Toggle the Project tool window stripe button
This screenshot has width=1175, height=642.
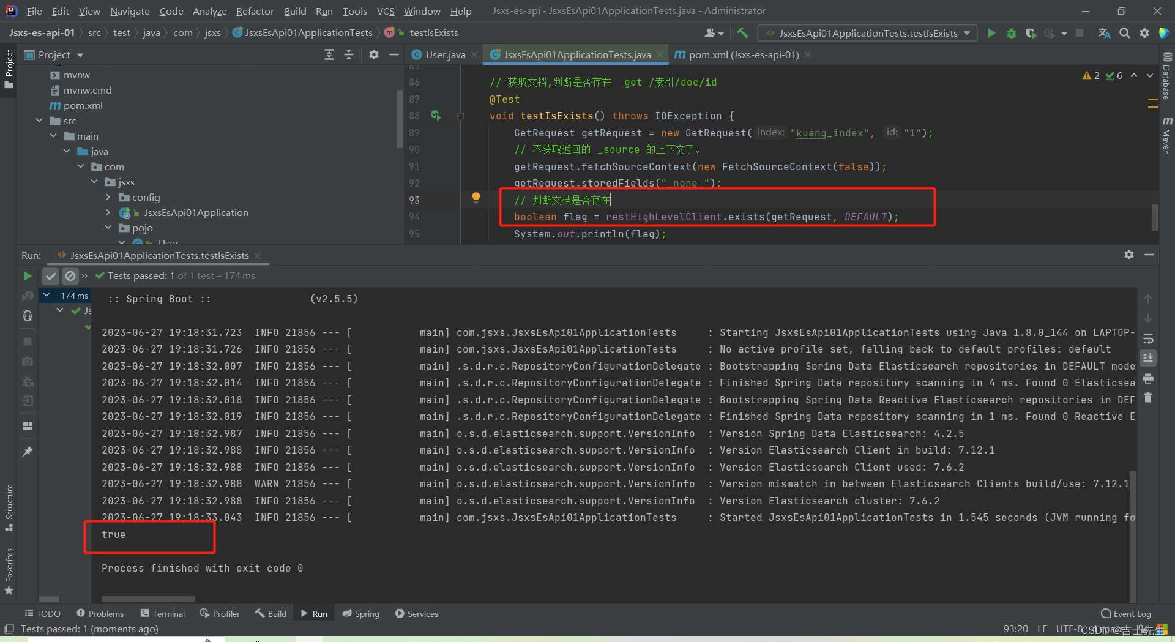tap(9, 69)
